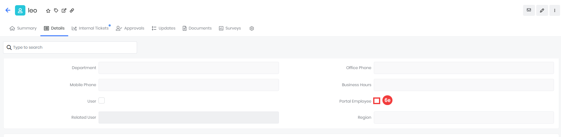
Task: Toggle the User checkbox
Action: [x=102, y=100]
